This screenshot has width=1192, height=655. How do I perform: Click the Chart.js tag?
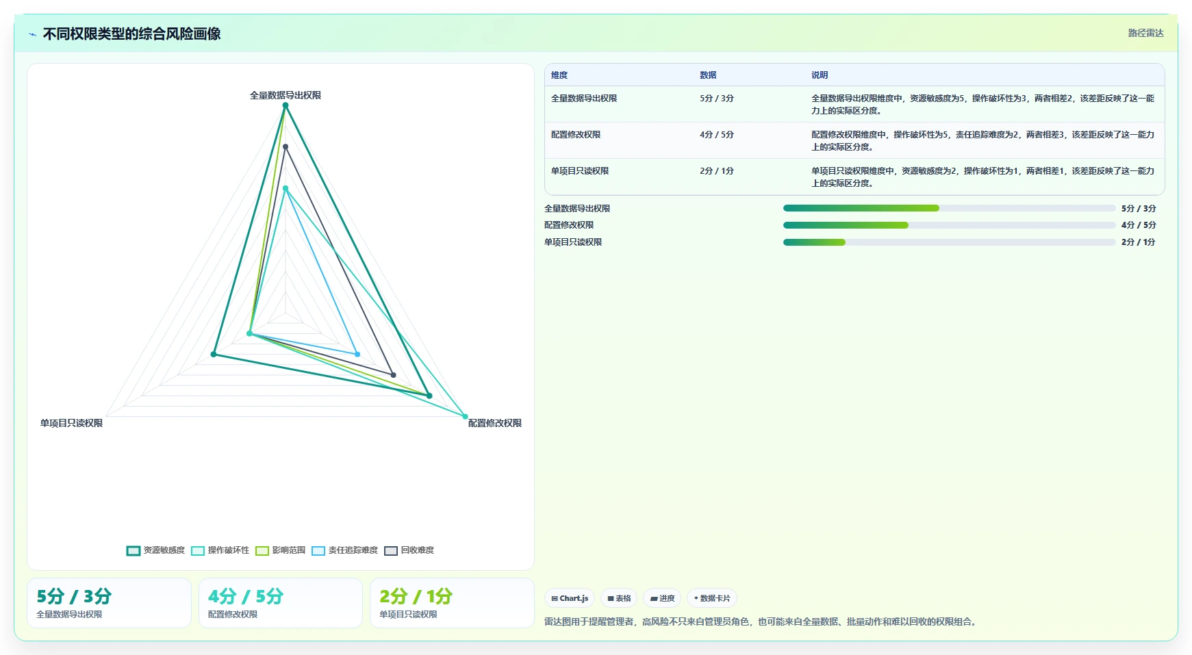click(570, 598)
